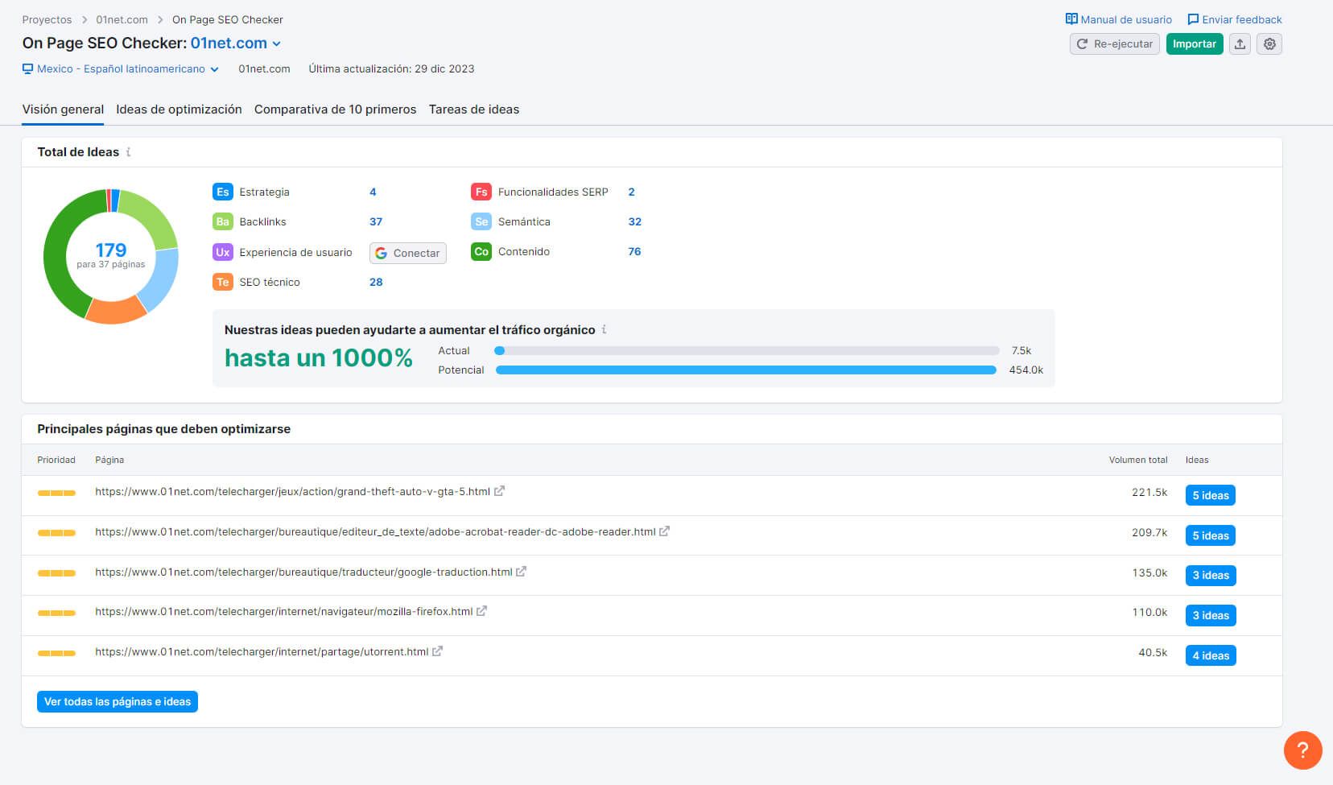The height and width of the screenshot is (785, 1333).
Task: Click the 40.5k volume value
Action: point(1153,652)
